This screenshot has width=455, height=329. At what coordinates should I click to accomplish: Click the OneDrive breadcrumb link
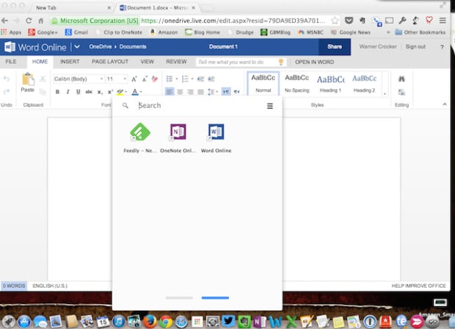tap(100, 47)
